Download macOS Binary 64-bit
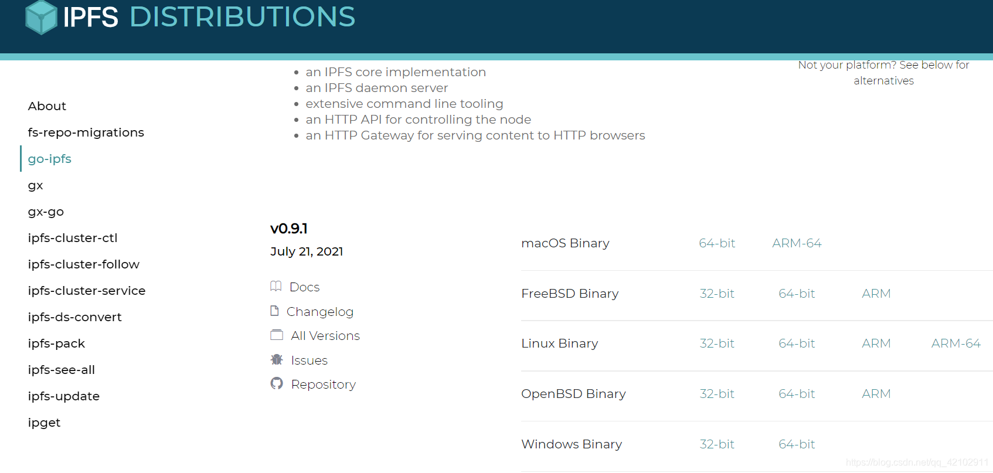Screen dimensions: 993x473 717,243
